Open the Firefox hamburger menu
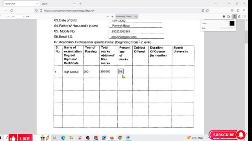 point(244,11)
